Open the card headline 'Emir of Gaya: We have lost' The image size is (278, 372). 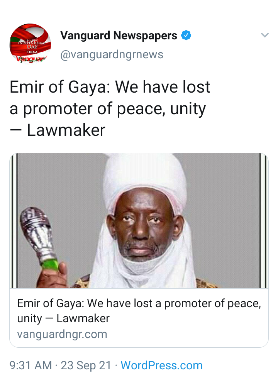point(139,303)
